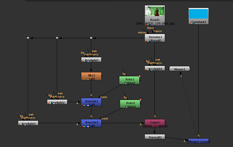Viewport: 233px width, 147px height.
Task: Click the red animation indicator on Roto1
Action: 139,76
